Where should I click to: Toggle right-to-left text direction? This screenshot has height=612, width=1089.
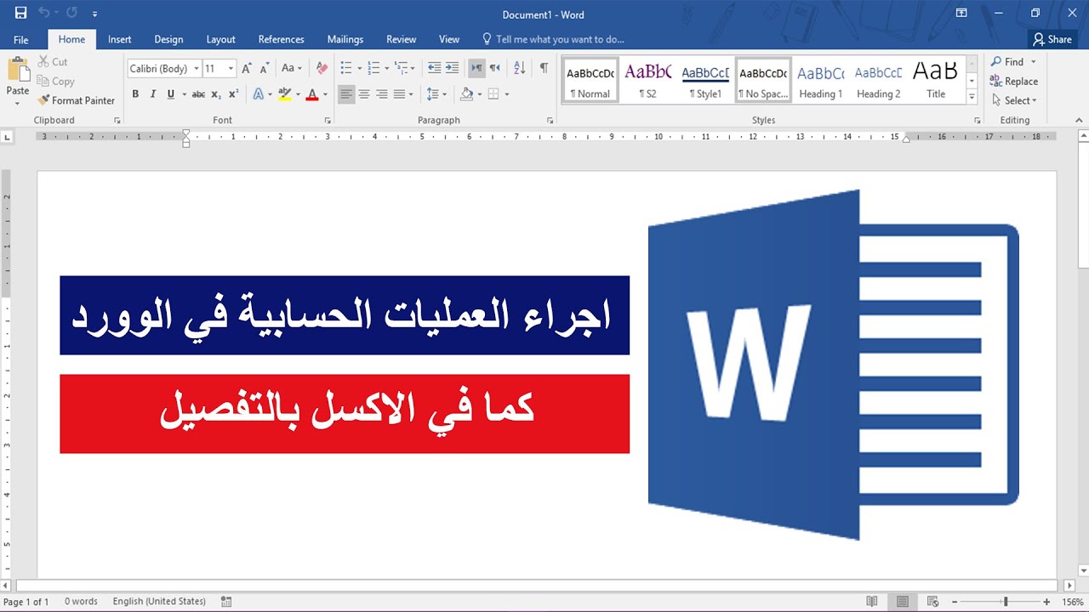494,68
